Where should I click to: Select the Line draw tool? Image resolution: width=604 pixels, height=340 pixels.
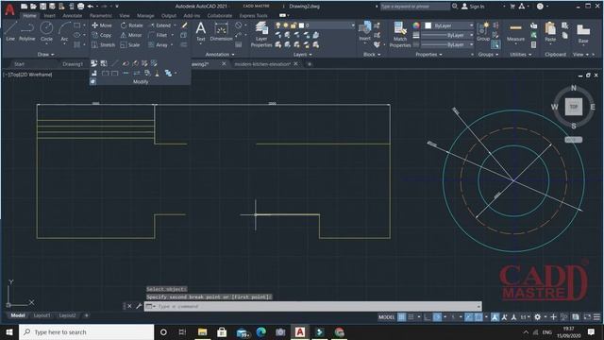[10, 31]
